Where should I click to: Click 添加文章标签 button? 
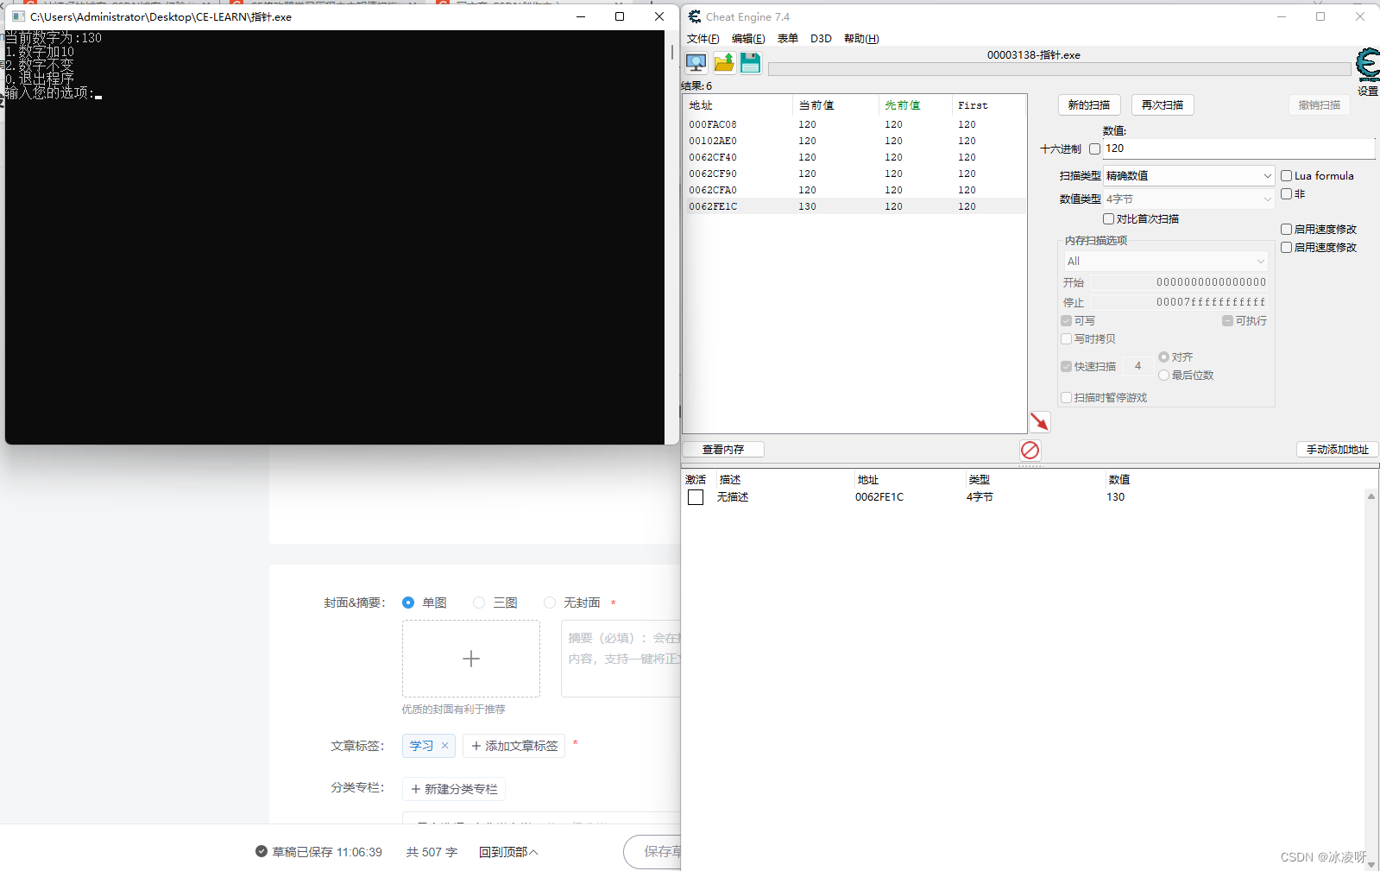point(514,746)
